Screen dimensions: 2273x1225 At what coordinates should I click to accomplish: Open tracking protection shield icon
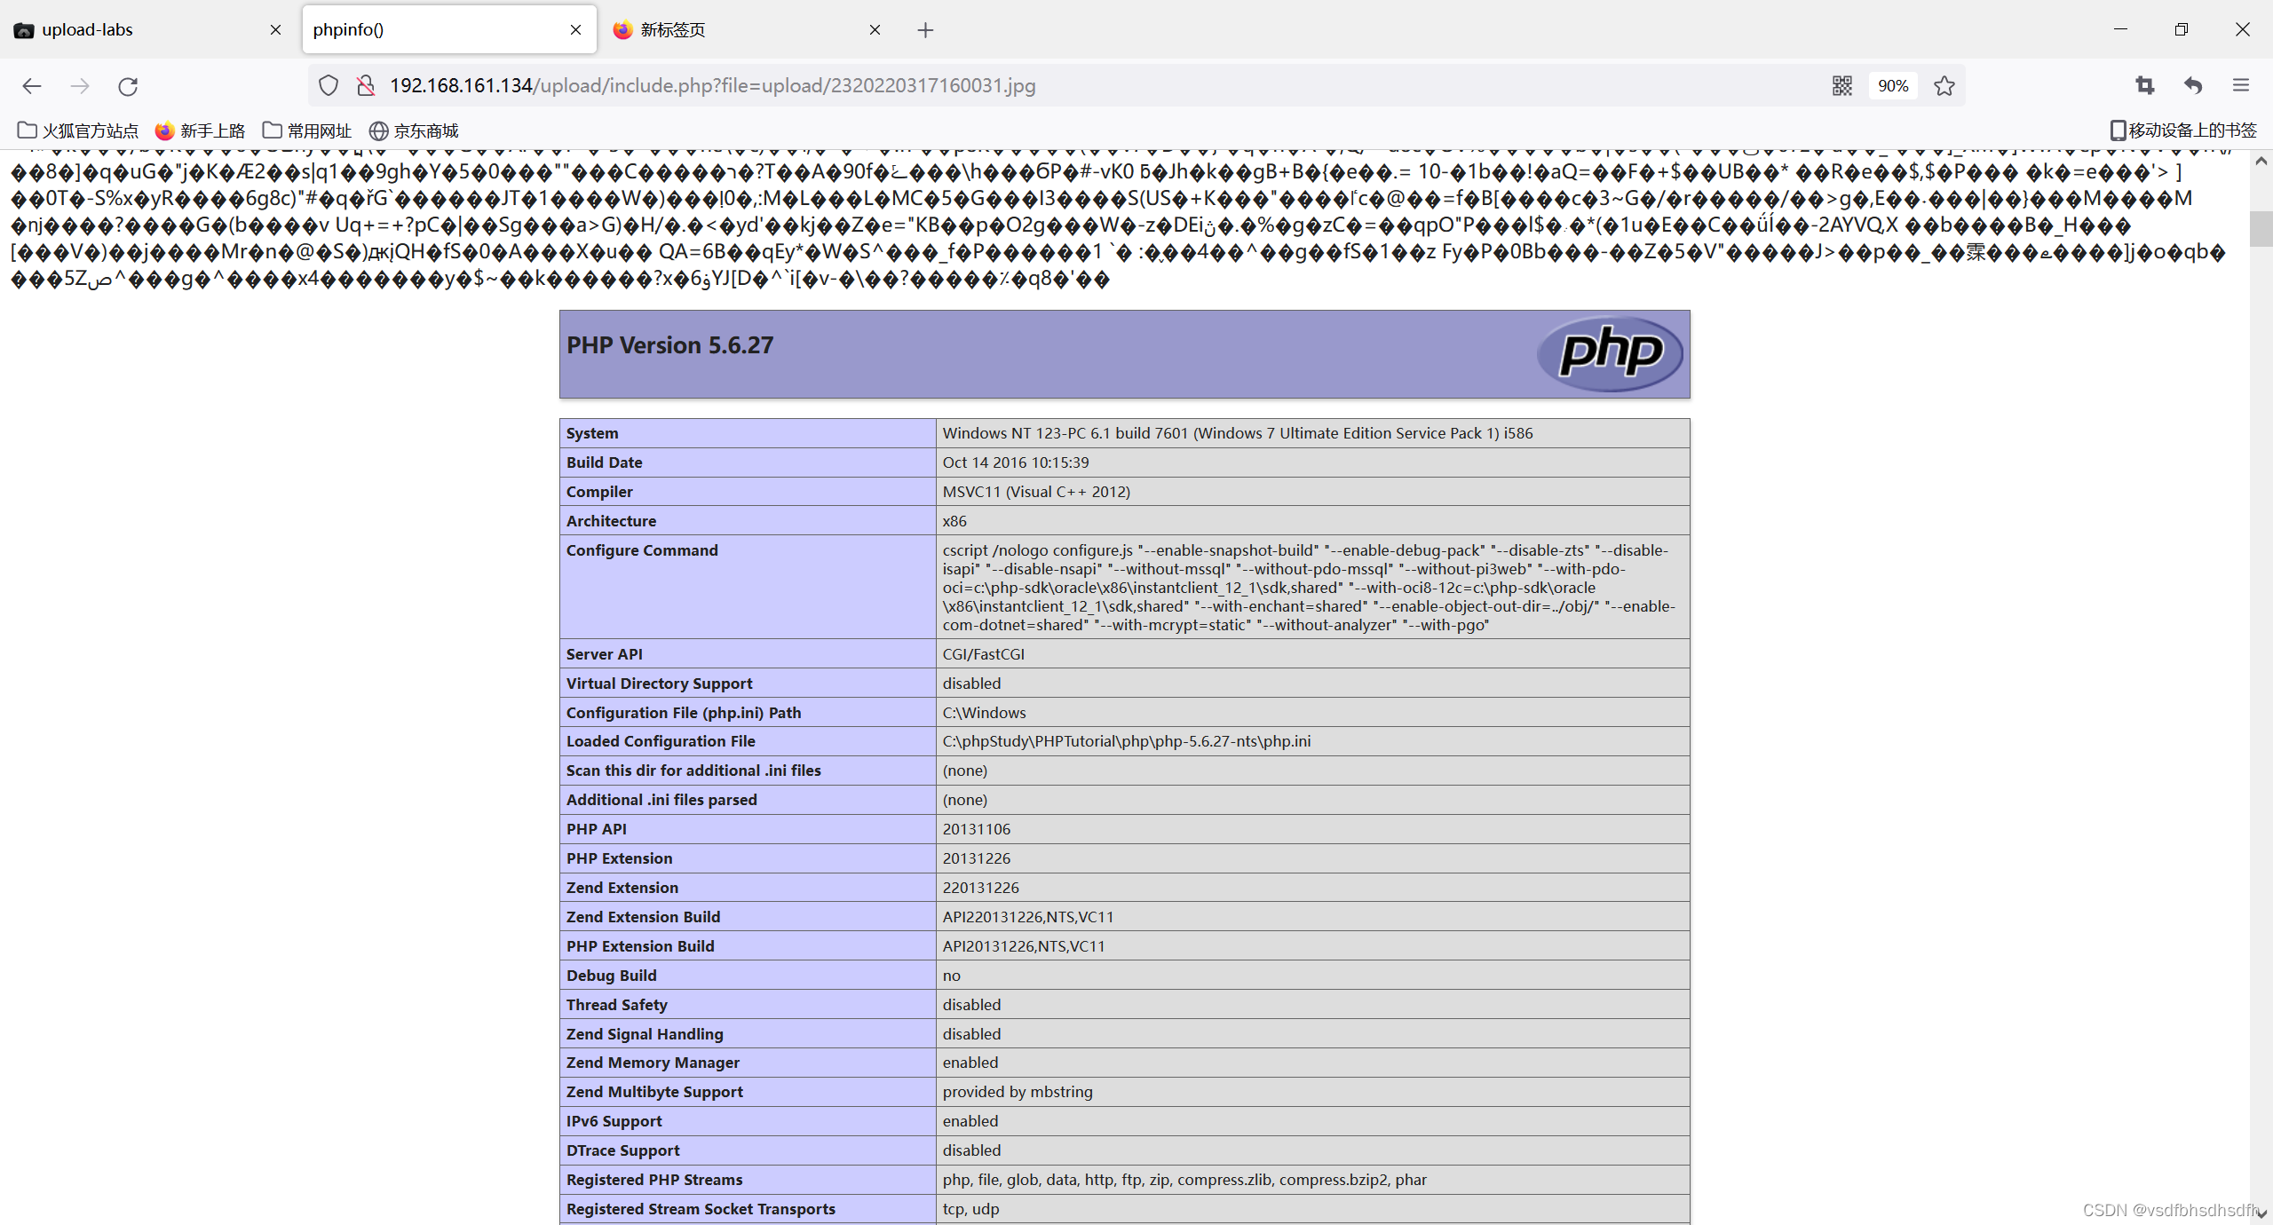(x=329, y=86)
